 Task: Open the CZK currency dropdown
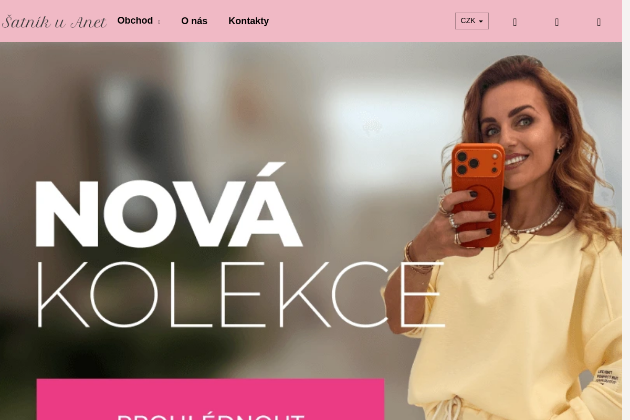(x=472, y=21)
